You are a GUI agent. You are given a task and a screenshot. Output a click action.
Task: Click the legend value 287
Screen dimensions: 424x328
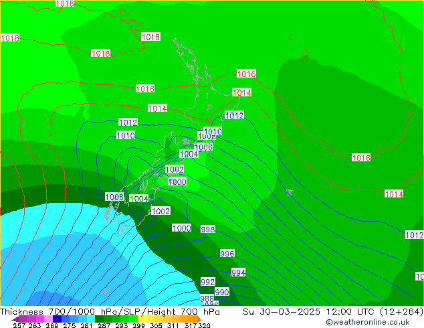click(104, 325)
